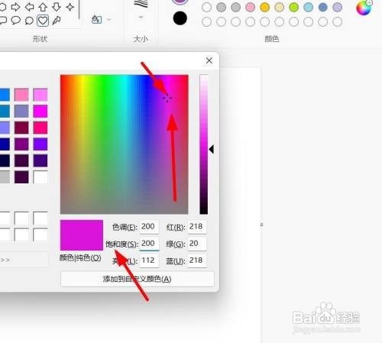Select the lightning bolt shape
The image size is (382, 343).
[57, 21]
